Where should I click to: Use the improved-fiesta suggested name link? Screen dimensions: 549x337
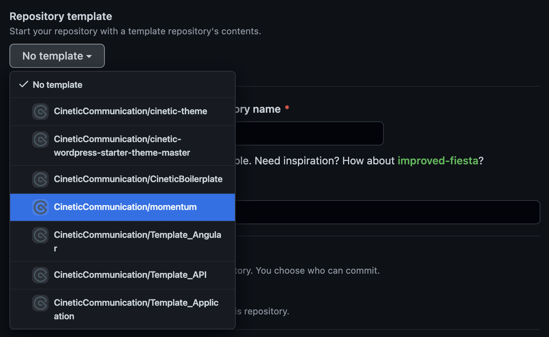click(x=438, y=161)
